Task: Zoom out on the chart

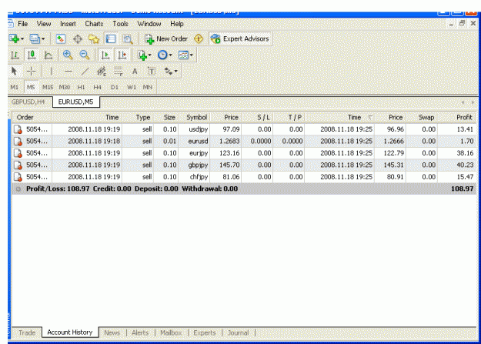Action: [85, 55]
